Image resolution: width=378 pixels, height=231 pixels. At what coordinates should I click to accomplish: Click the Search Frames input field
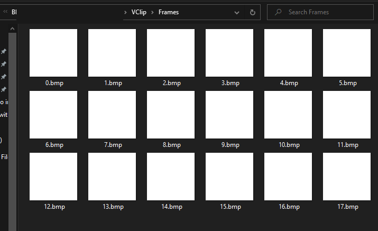[x=320, y=12]
